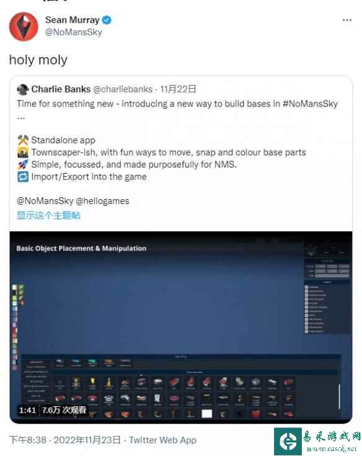Image resolution: width=362 pixels, height=456 pixels.
Task: Click Charlie Banks' small avatar
Action: (x=23, y=89)
